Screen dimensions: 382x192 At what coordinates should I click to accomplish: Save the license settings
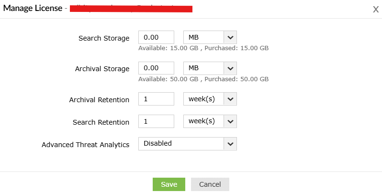[169, 184]
